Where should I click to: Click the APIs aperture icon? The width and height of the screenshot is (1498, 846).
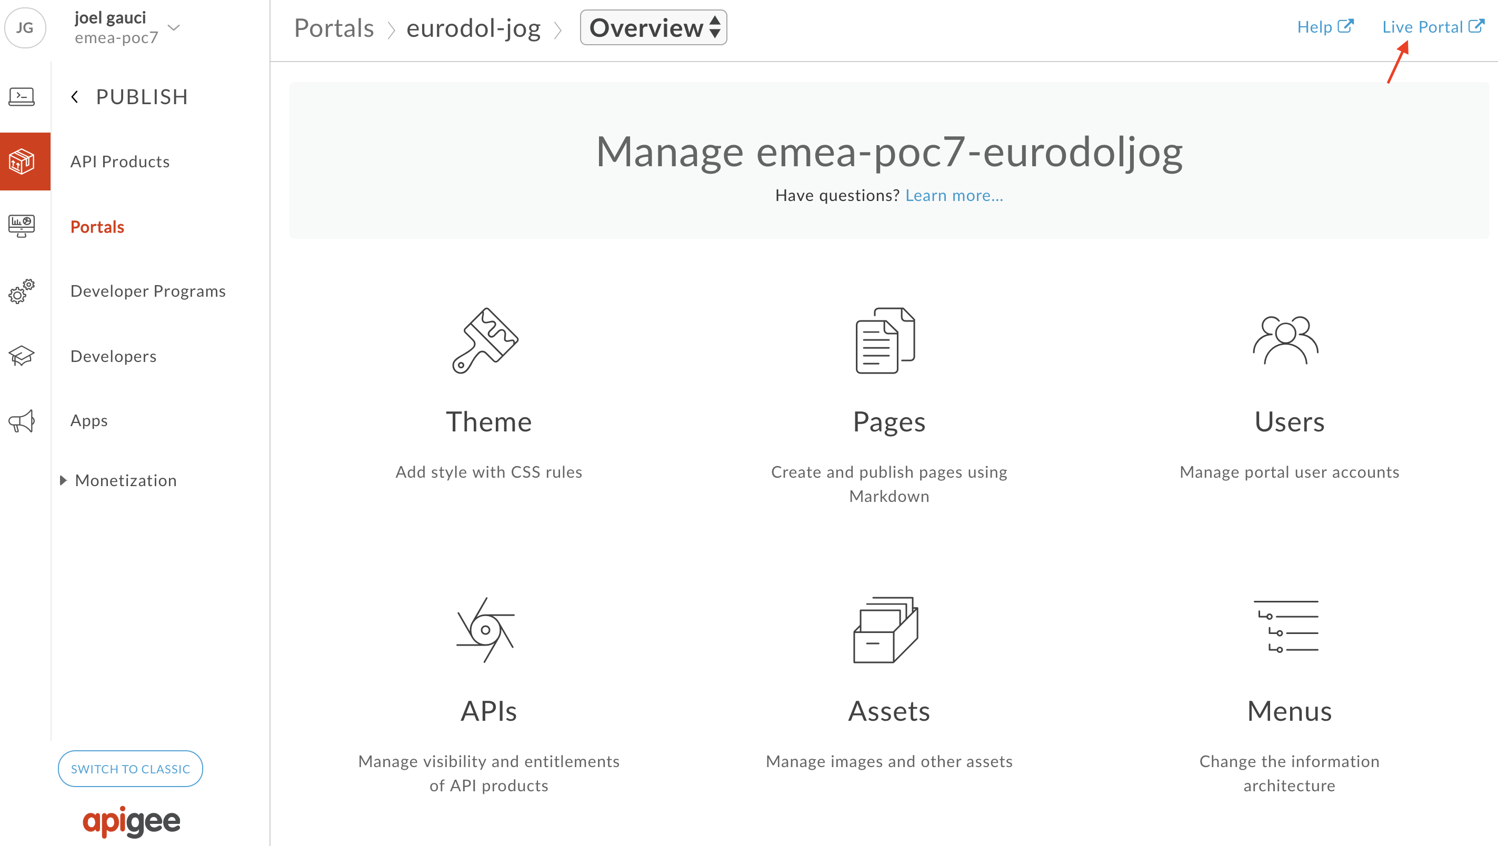[486, 630]
